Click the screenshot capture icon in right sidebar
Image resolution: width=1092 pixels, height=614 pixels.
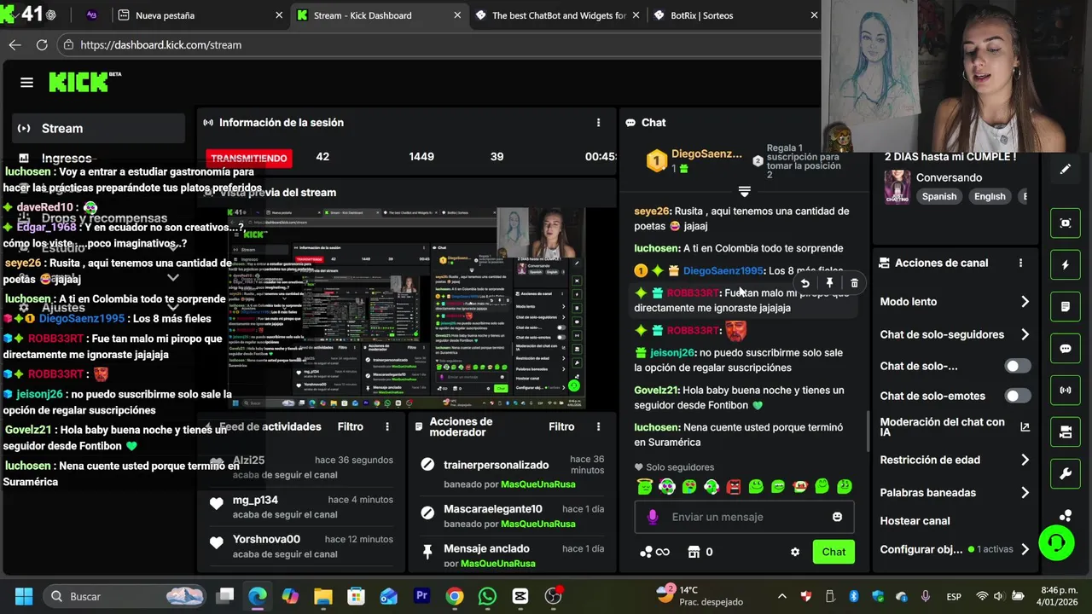click(1066, 223)
